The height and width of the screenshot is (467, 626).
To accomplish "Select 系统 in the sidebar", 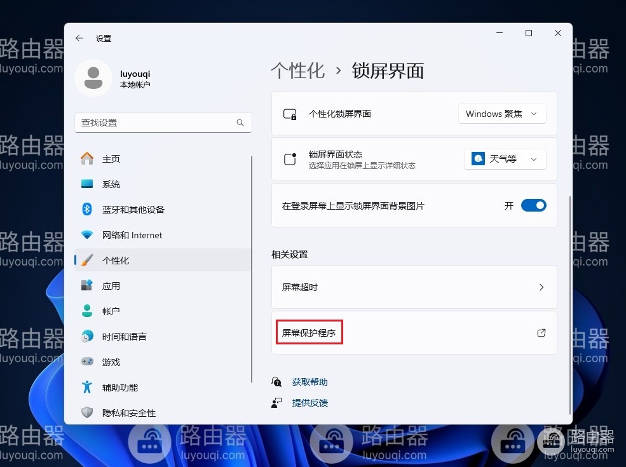I will [163, 184].
